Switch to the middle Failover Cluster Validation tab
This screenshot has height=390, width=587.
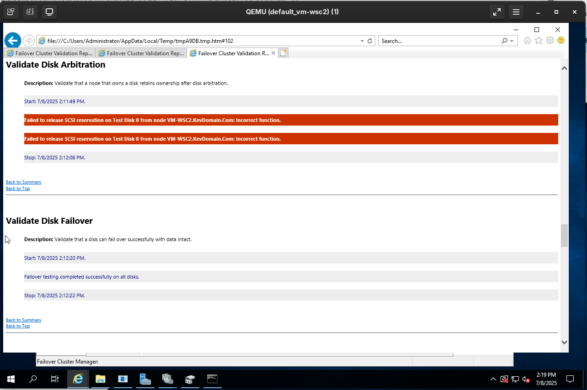coord(141,53)
